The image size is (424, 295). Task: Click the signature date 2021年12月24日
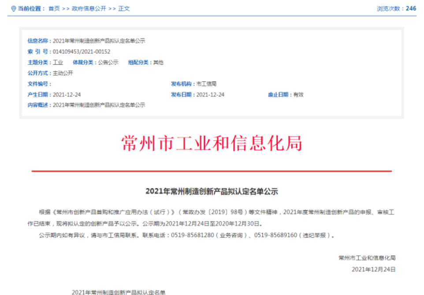[x=373, y=269]
